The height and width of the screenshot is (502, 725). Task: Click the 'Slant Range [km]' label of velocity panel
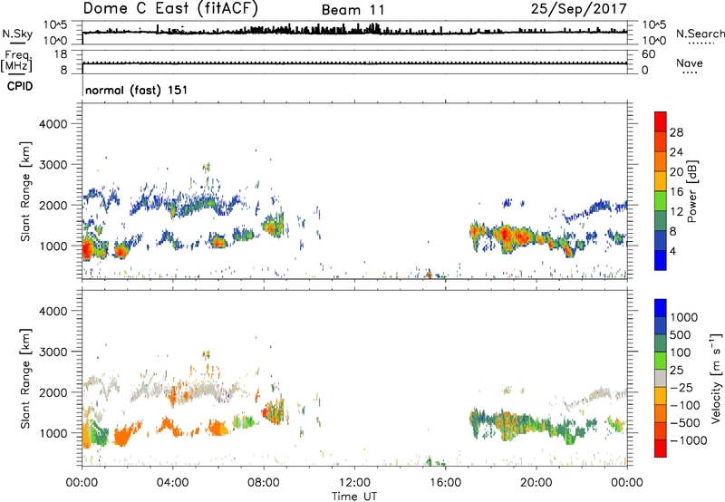coord(25,378)
